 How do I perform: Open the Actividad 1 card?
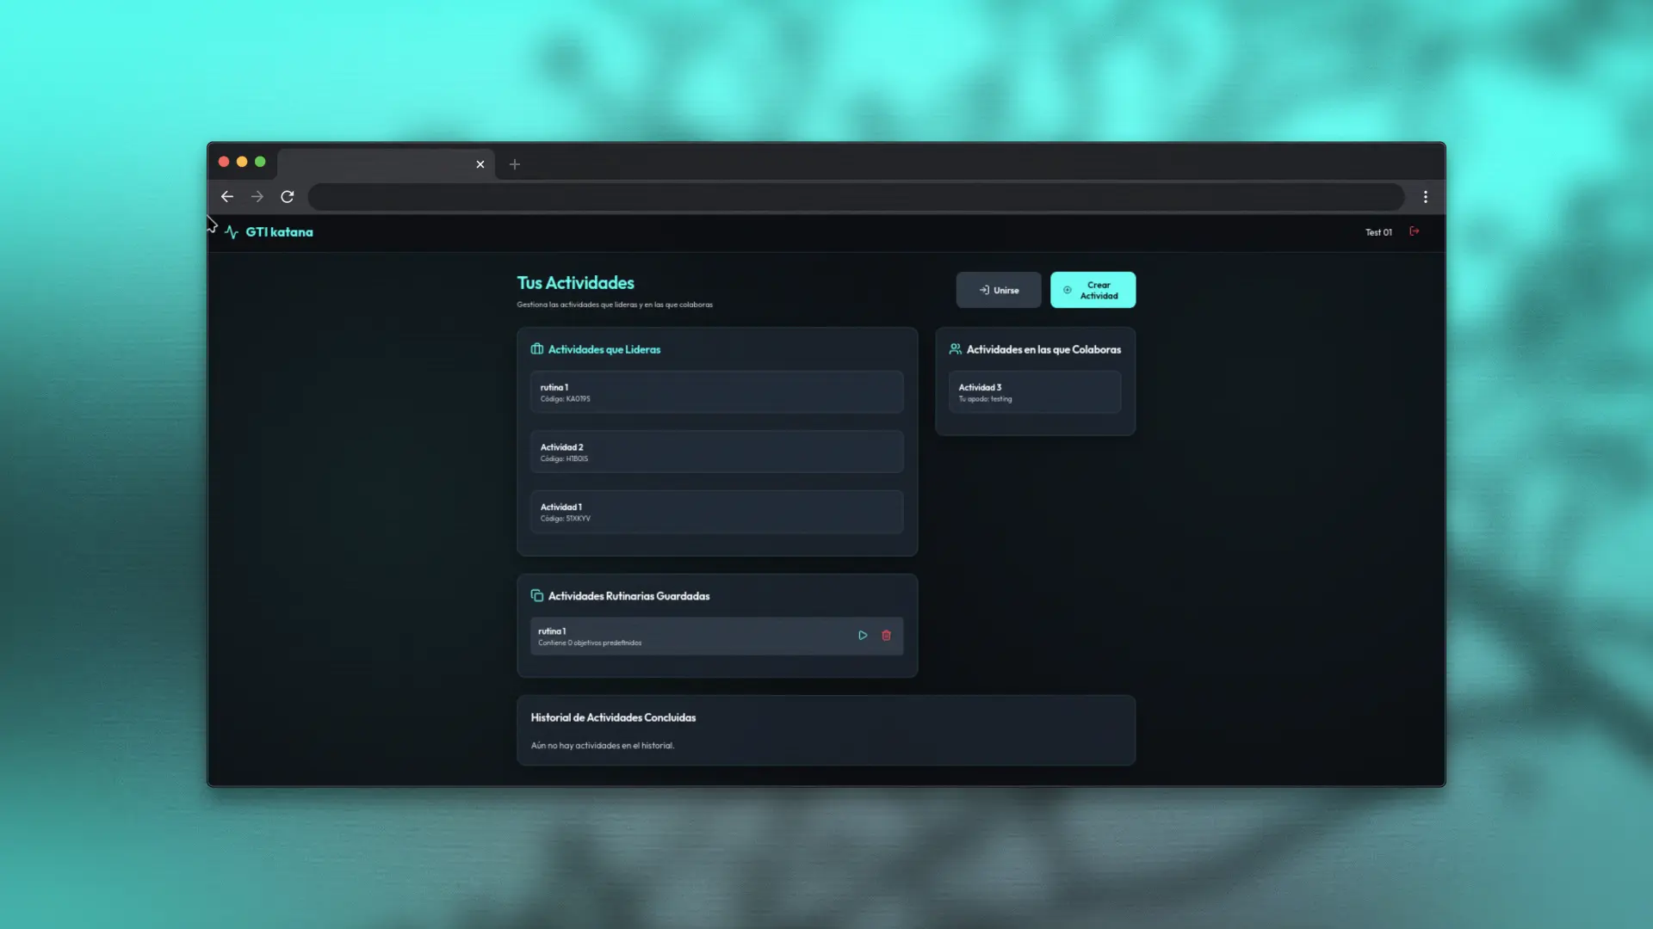tap(716, 512)
